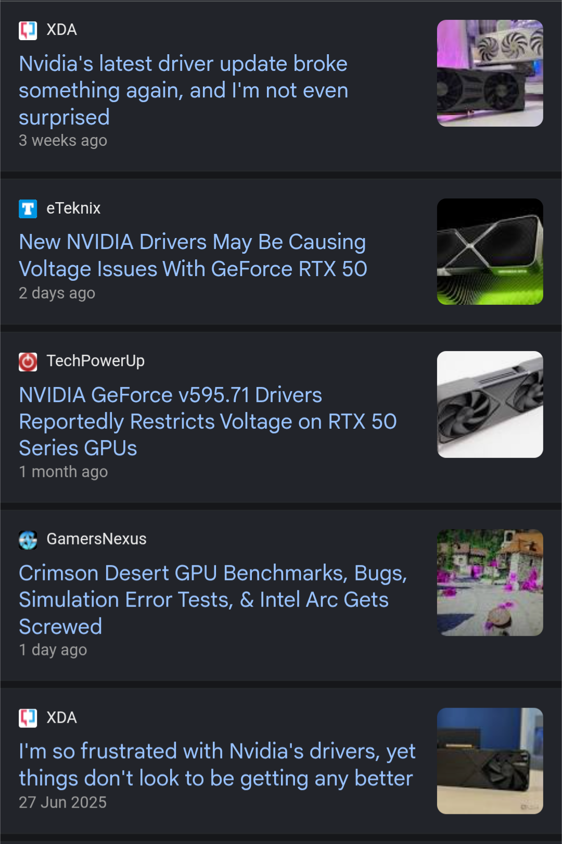
Task: Open the article 'Nvidia's latest driver update broke something again'
Action: coord(183,90)
